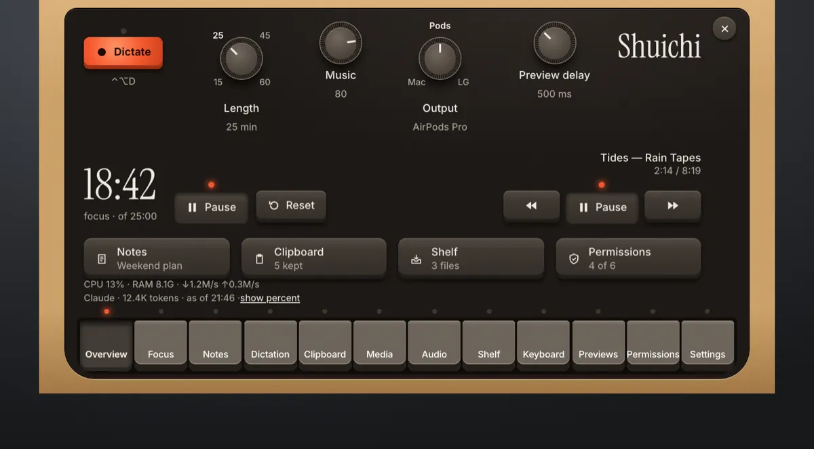This screenshot has width=814, height=449.
Task: Click the focus timer pause bars icon
Action: (x=193, y=207)
